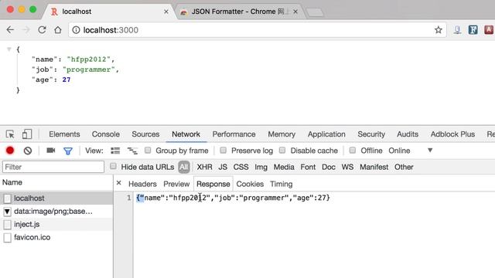
Task: Filter requests by Manifest
Action: (x=374, y=167)
